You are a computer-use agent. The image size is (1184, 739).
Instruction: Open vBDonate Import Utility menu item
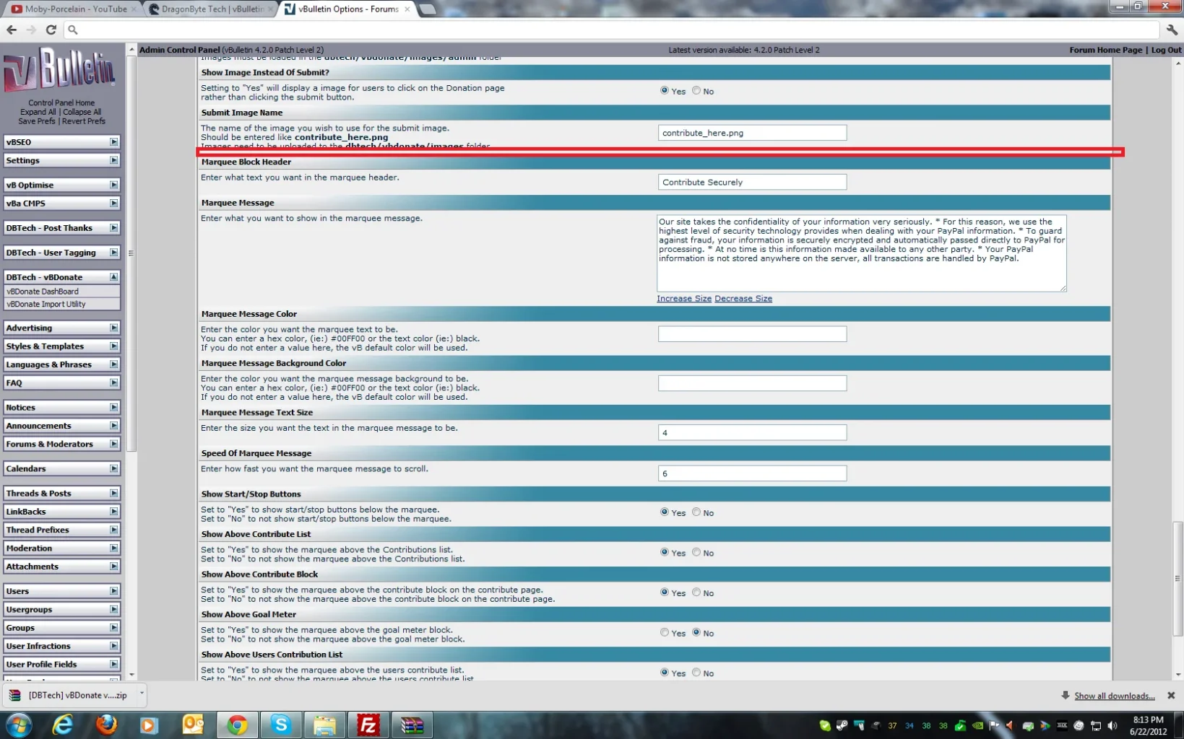tap(46, 304)
